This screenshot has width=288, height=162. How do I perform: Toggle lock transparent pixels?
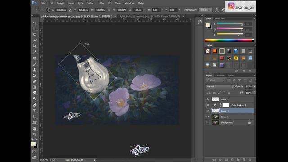tap(214, 93)
